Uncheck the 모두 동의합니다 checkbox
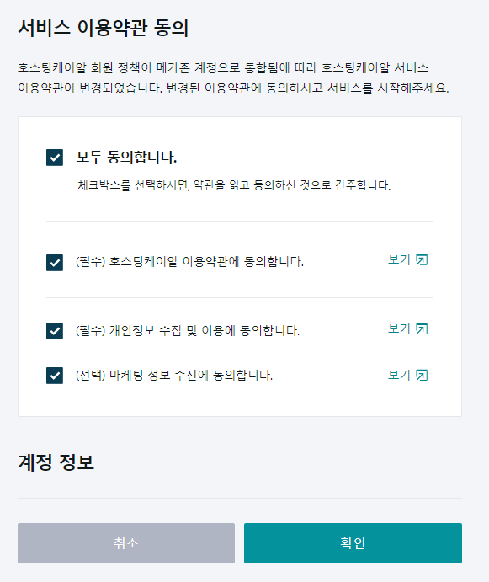Screen dimensions: 489x582 pos(55,158)
